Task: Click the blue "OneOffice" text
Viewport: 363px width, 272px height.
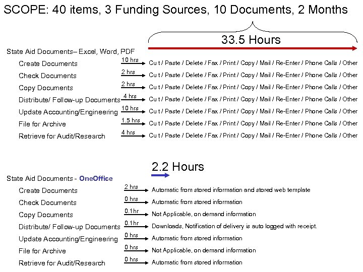Action: [96, 178]
